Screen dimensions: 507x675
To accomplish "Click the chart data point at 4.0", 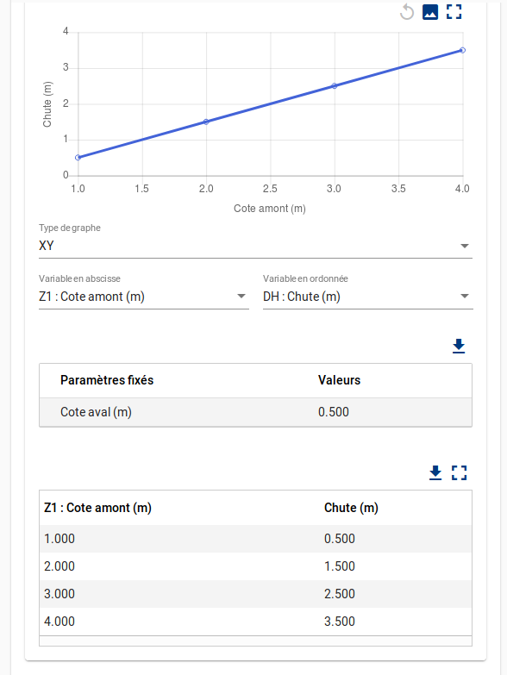I will tap(463, 50).
